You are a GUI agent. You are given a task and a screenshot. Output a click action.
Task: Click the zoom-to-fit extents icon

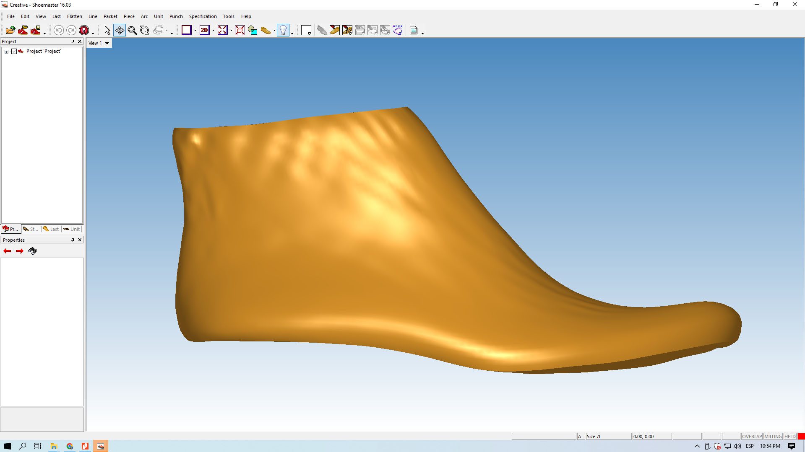[x=222, y=30]
